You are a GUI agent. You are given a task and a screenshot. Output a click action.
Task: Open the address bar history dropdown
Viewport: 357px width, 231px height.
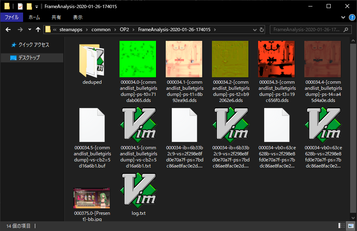[254, 30]
